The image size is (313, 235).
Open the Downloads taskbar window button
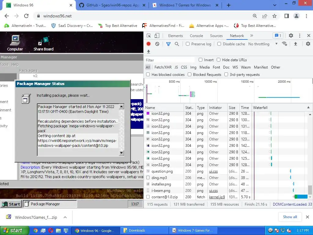144,230
